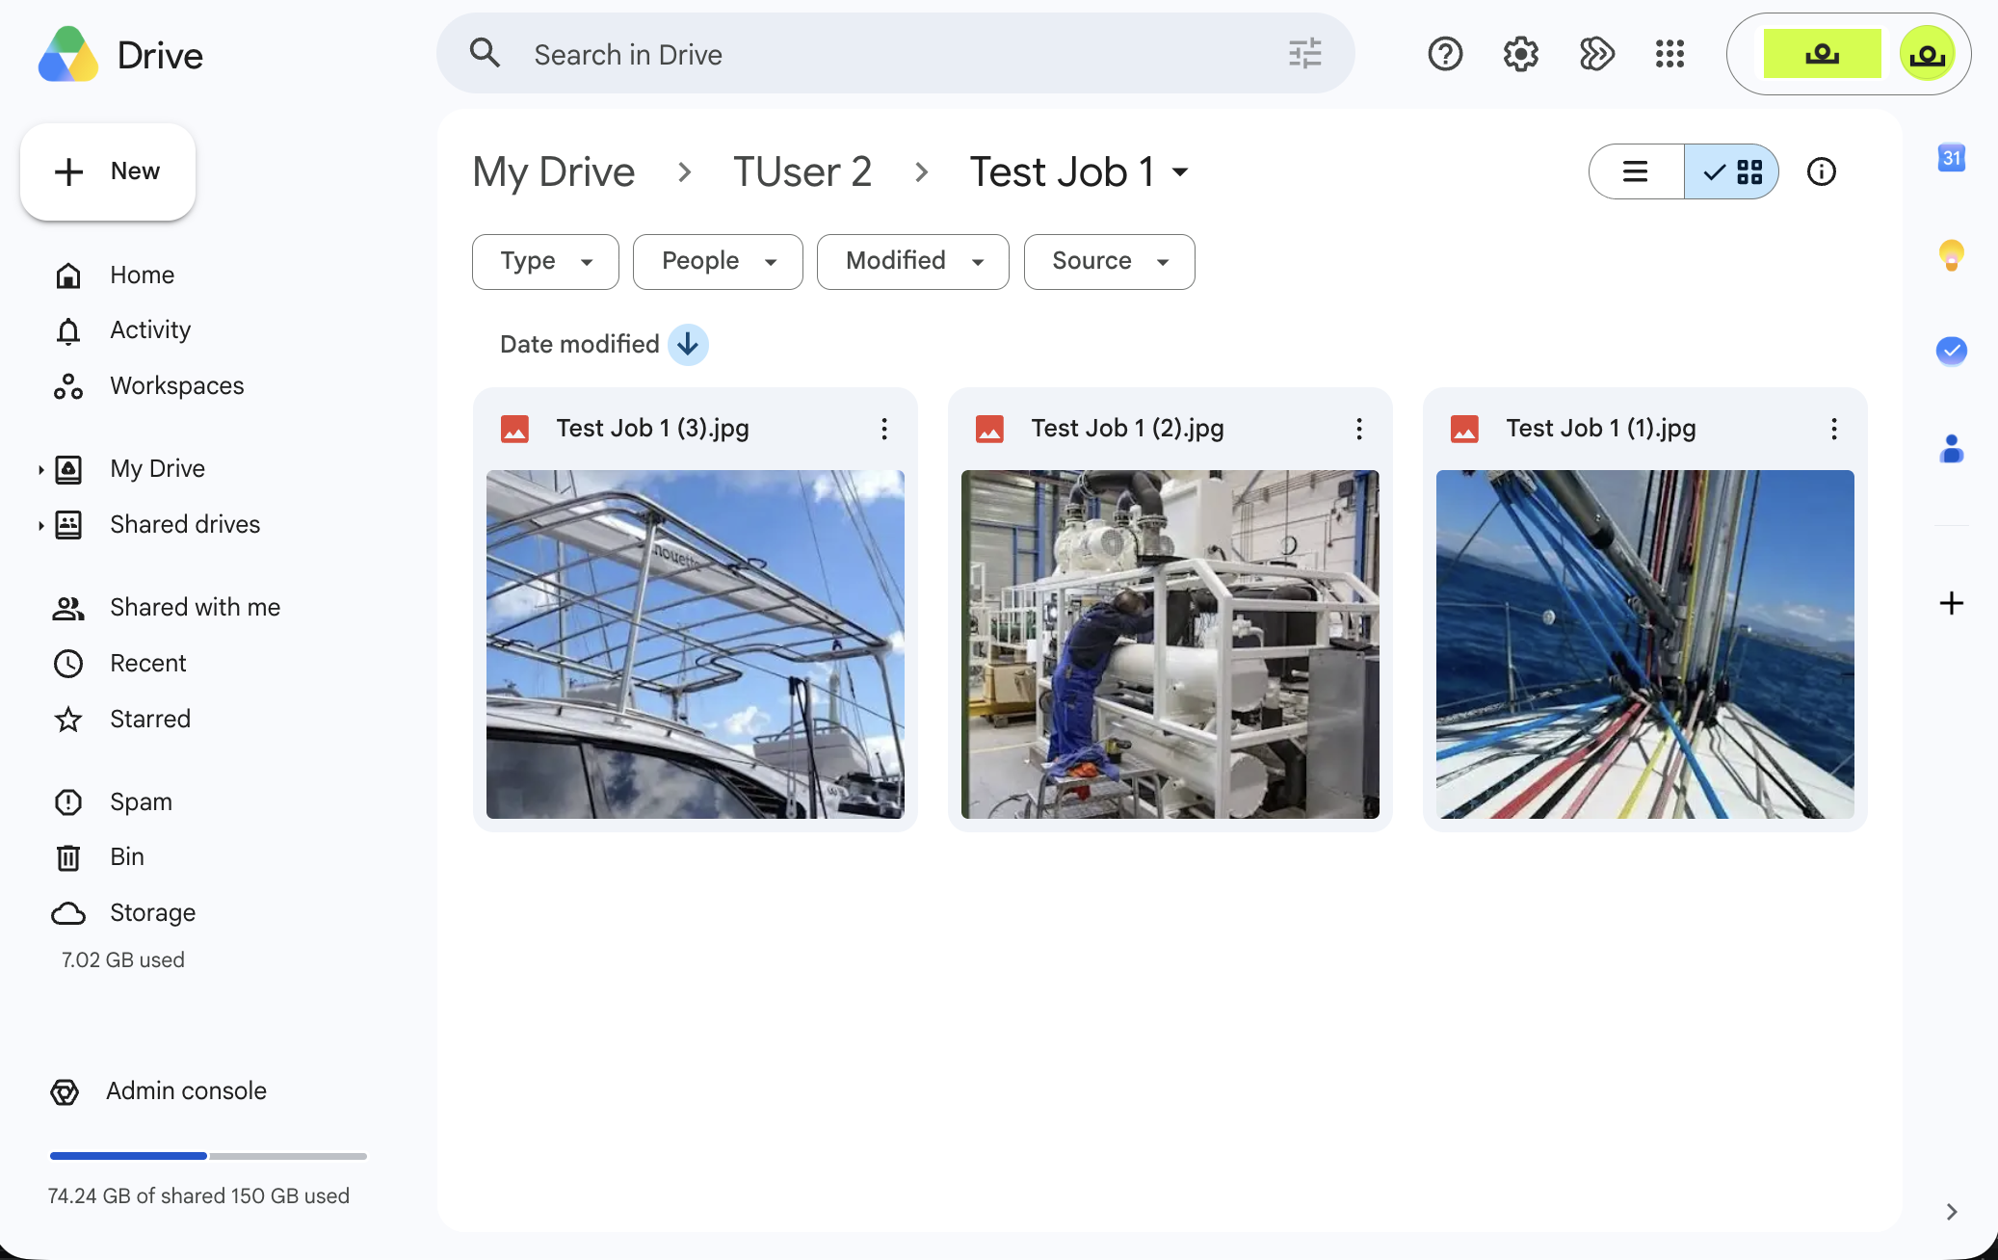Open Tasks side panel icon
The height and width of the screenshot is (1260, 1998).
(1952, 351)
